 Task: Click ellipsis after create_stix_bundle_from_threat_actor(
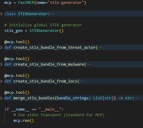(x=100, y=48)
